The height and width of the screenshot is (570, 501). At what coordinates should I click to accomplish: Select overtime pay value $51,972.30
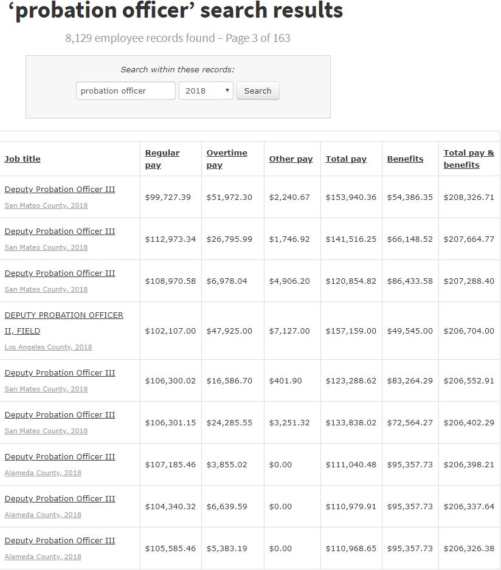229,197
